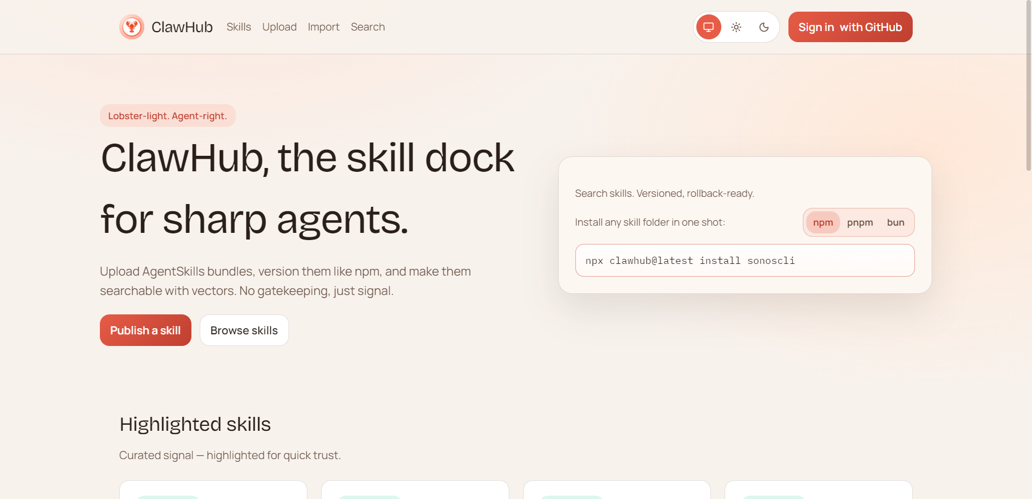The image size is (1032, 499).
Task: Click the Browse skills button
Action: [x=244, y=330]
